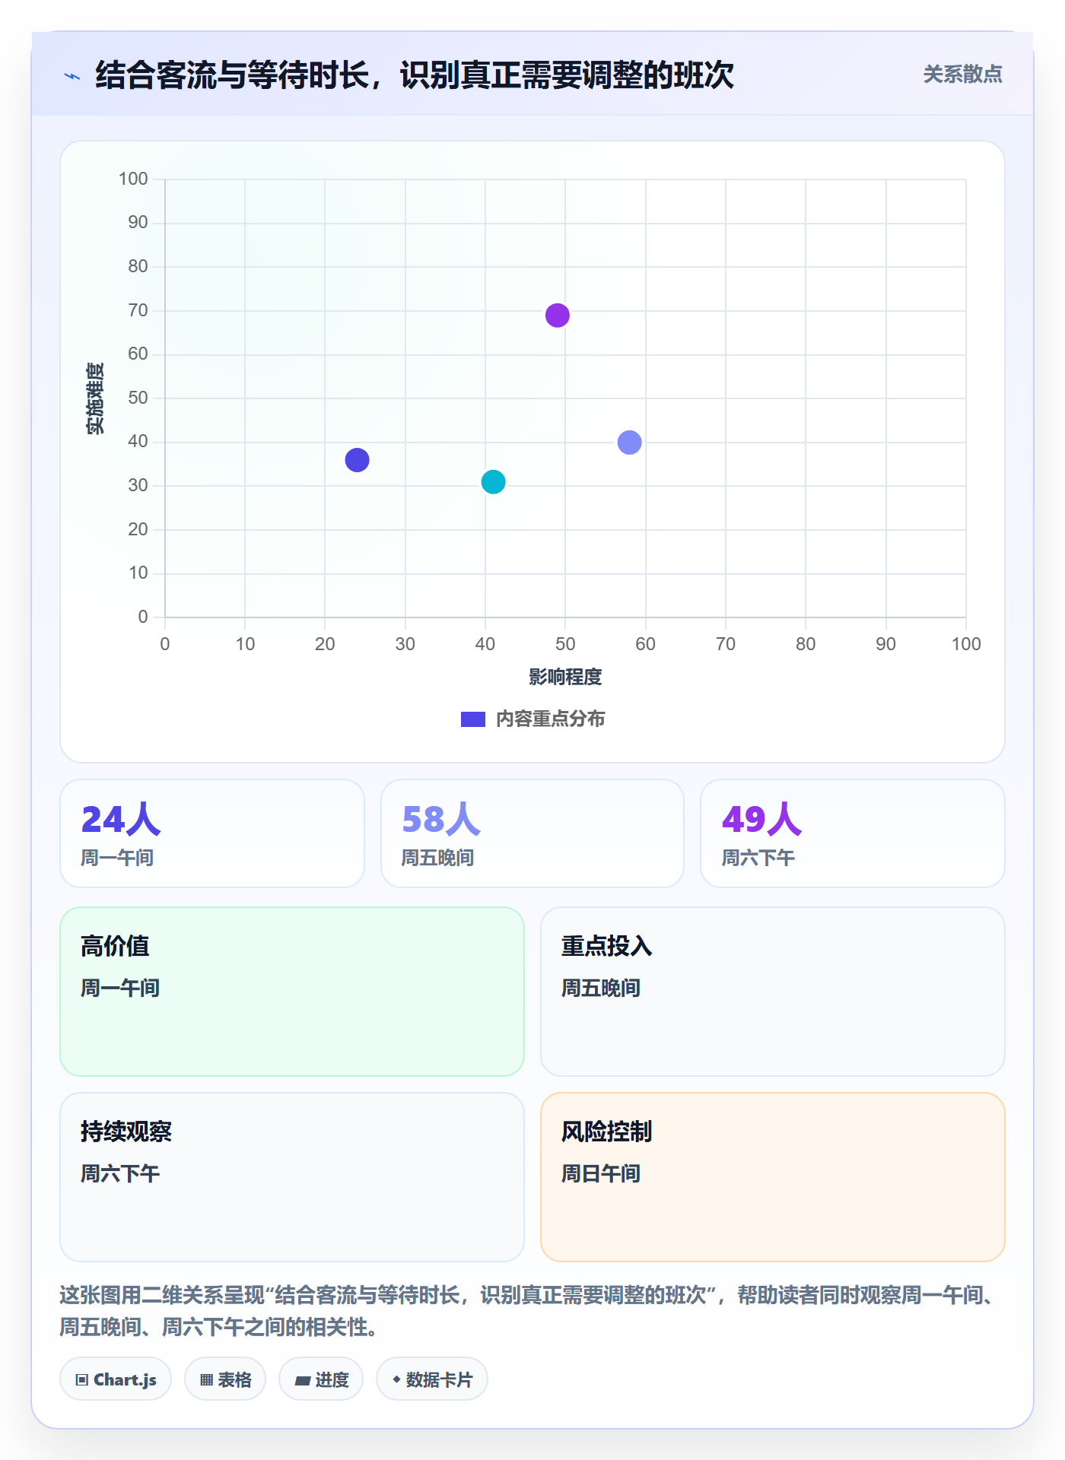Open the 24人 周一午间 stat card
Viewport: 1065px width, 1460px height.
click(212, 833)
